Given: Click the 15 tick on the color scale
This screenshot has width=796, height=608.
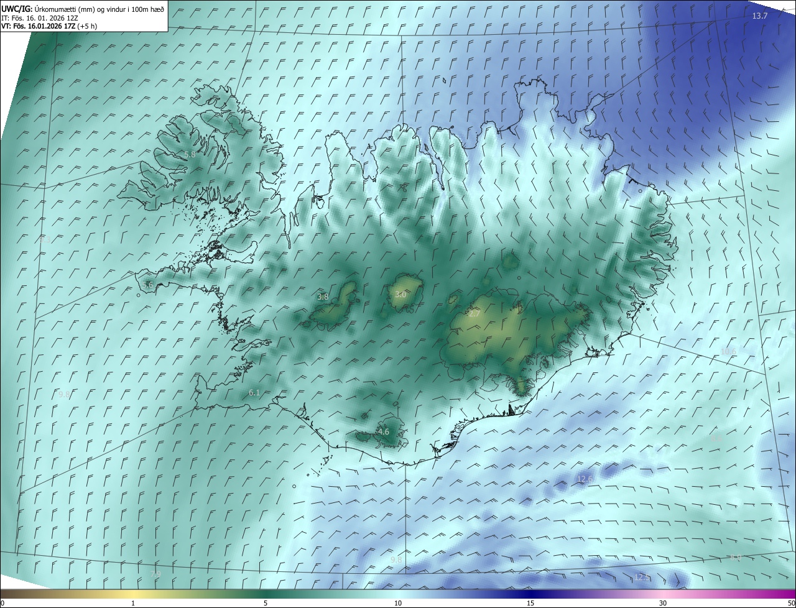Looking at the screenshot, I should [530, 603].
